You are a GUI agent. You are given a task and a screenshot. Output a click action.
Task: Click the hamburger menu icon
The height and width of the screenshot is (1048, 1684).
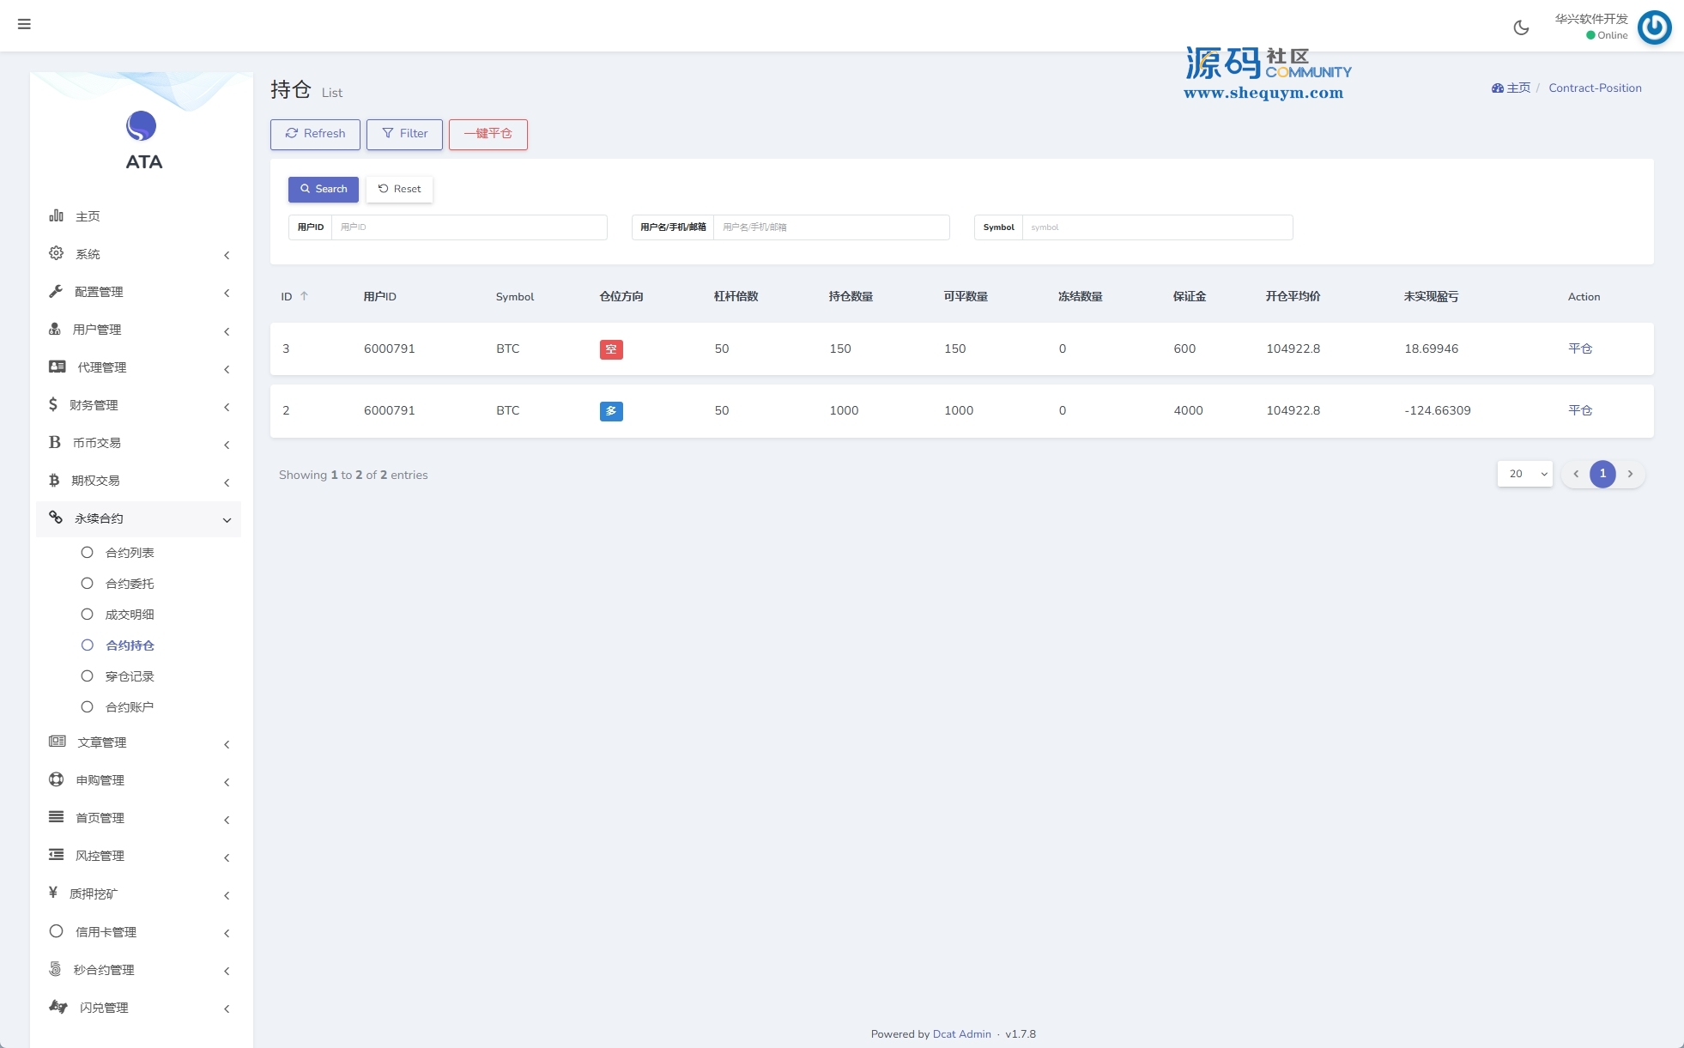coord(24,24)
